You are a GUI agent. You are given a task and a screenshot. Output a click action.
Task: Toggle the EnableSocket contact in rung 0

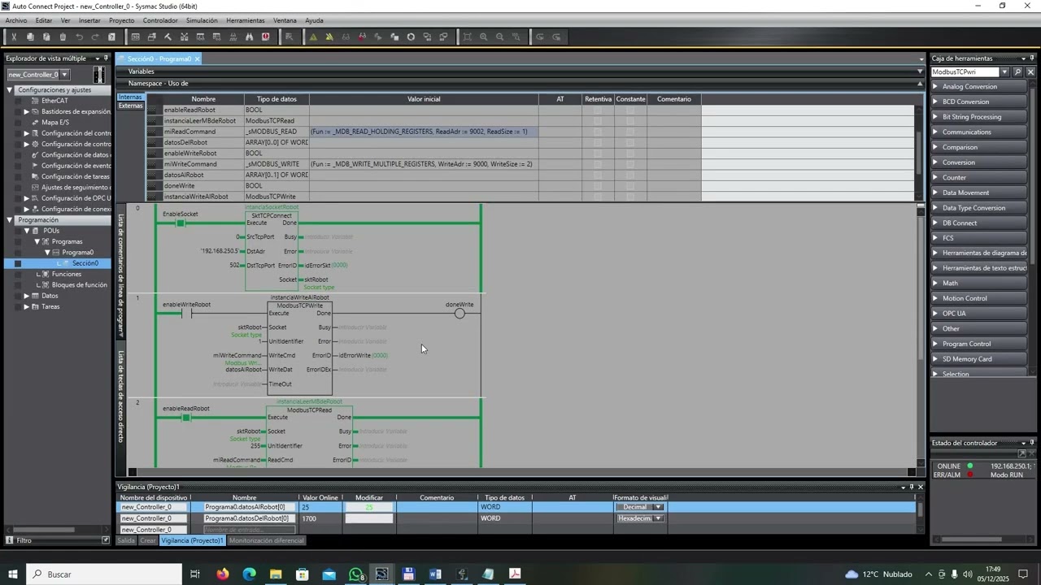pyautogui.click(x=181, y=223)
